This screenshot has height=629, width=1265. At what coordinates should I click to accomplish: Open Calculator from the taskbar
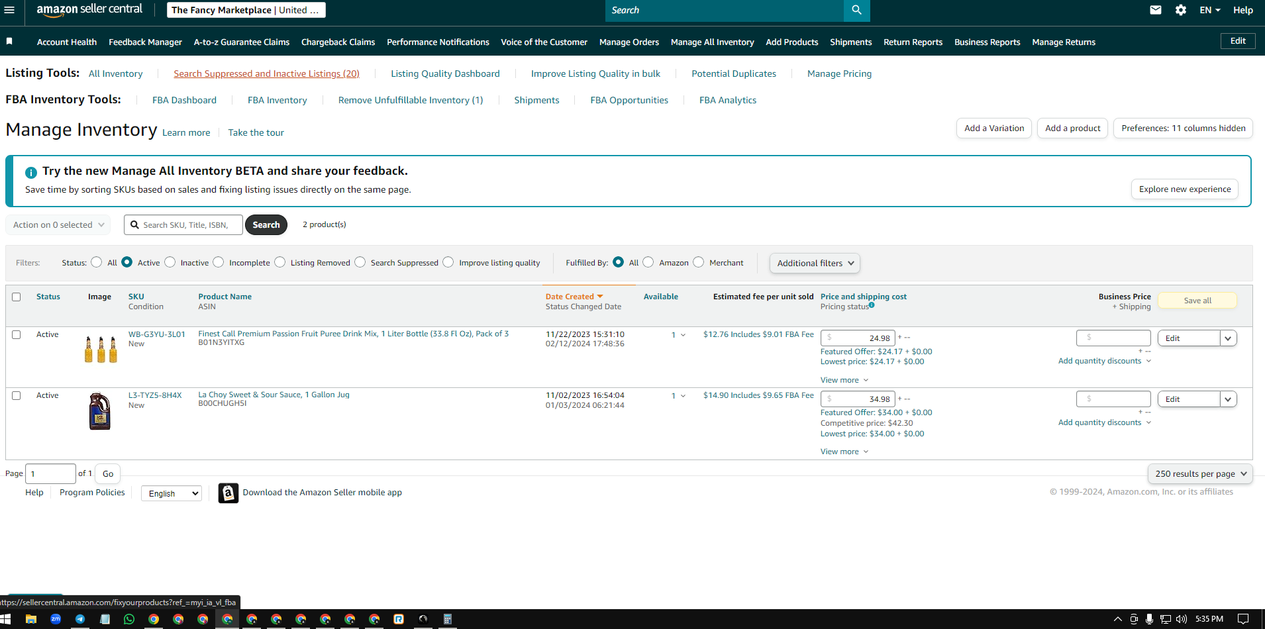click(448, 619)
